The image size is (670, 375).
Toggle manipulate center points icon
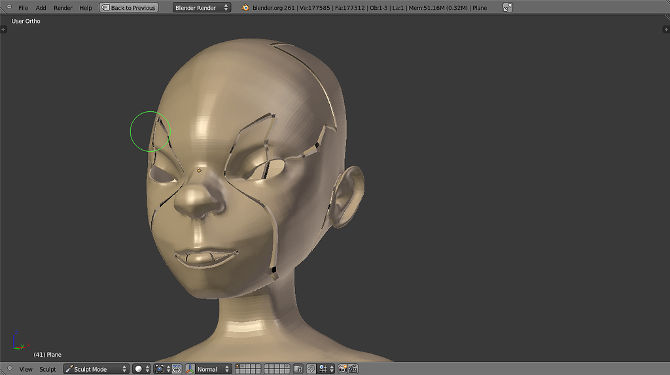(177, 368)
